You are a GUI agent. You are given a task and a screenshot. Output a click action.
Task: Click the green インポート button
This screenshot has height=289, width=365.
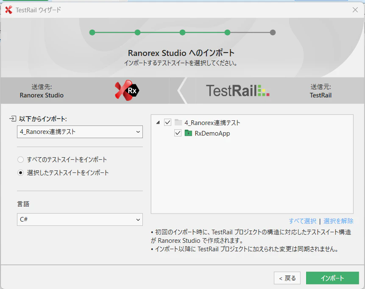point(332,278)
